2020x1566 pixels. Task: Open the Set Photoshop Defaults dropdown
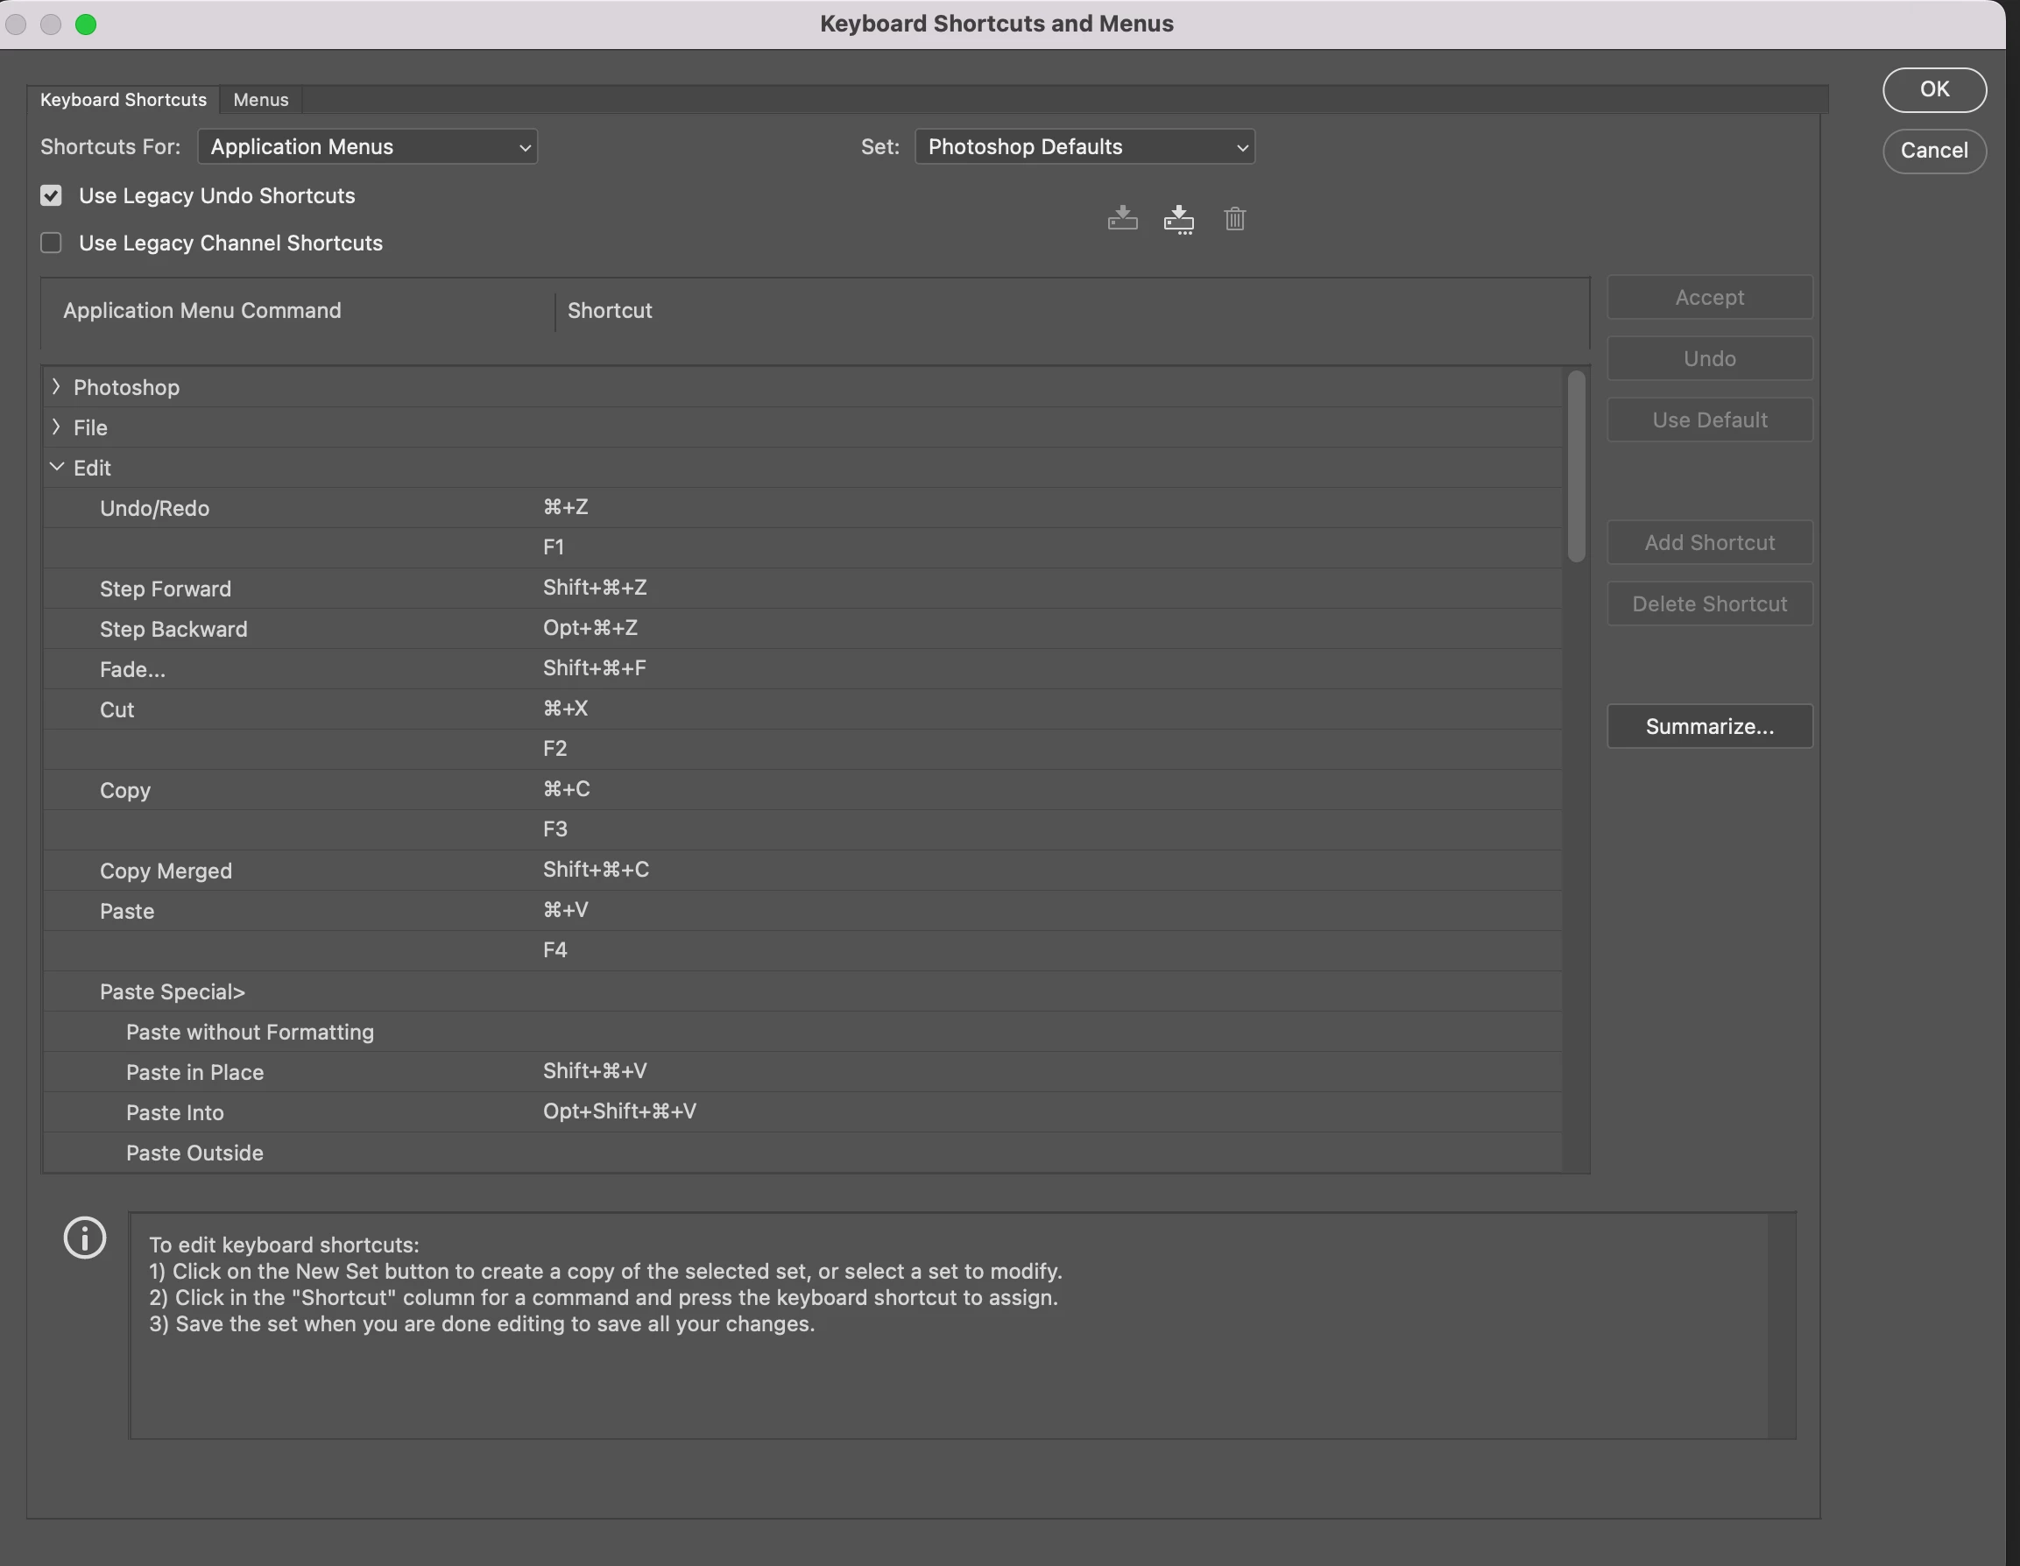[1084, 146]
